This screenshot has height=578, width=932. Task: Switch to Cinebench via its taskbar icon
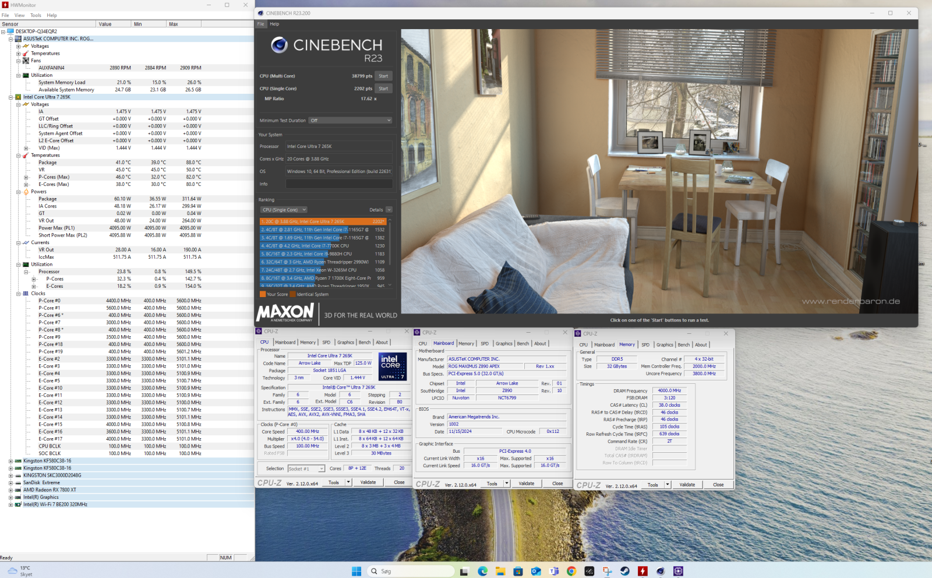coord(661,571)
